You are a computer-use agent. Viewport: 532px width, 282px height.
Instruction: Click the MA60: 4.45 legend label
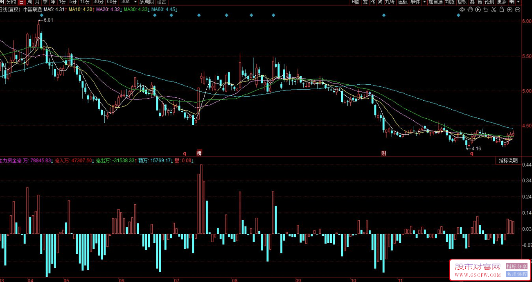click(164, 9)
